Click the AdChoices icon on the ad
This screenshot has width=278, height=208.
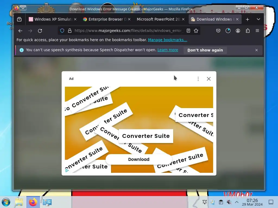point(67,171)
